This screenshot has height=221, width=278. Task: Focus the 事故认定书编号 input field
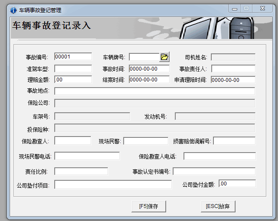pyautogui.click(x=214, y=172)
